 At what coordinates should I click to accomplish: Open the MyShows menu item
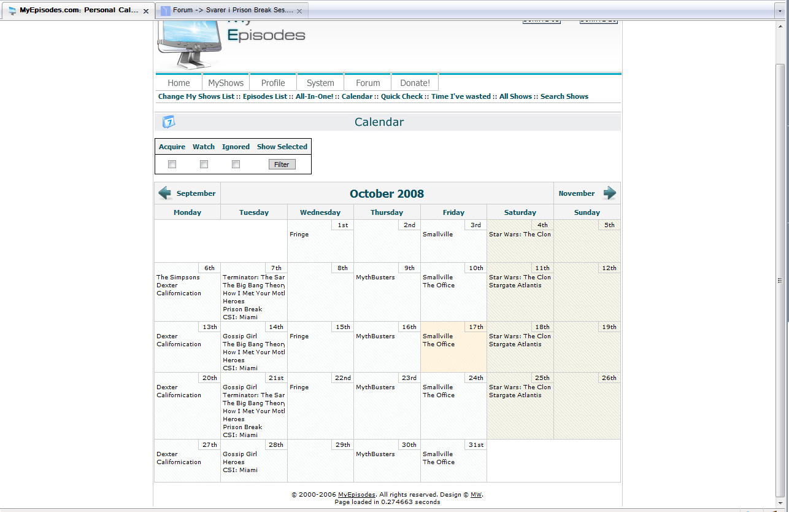226,83
